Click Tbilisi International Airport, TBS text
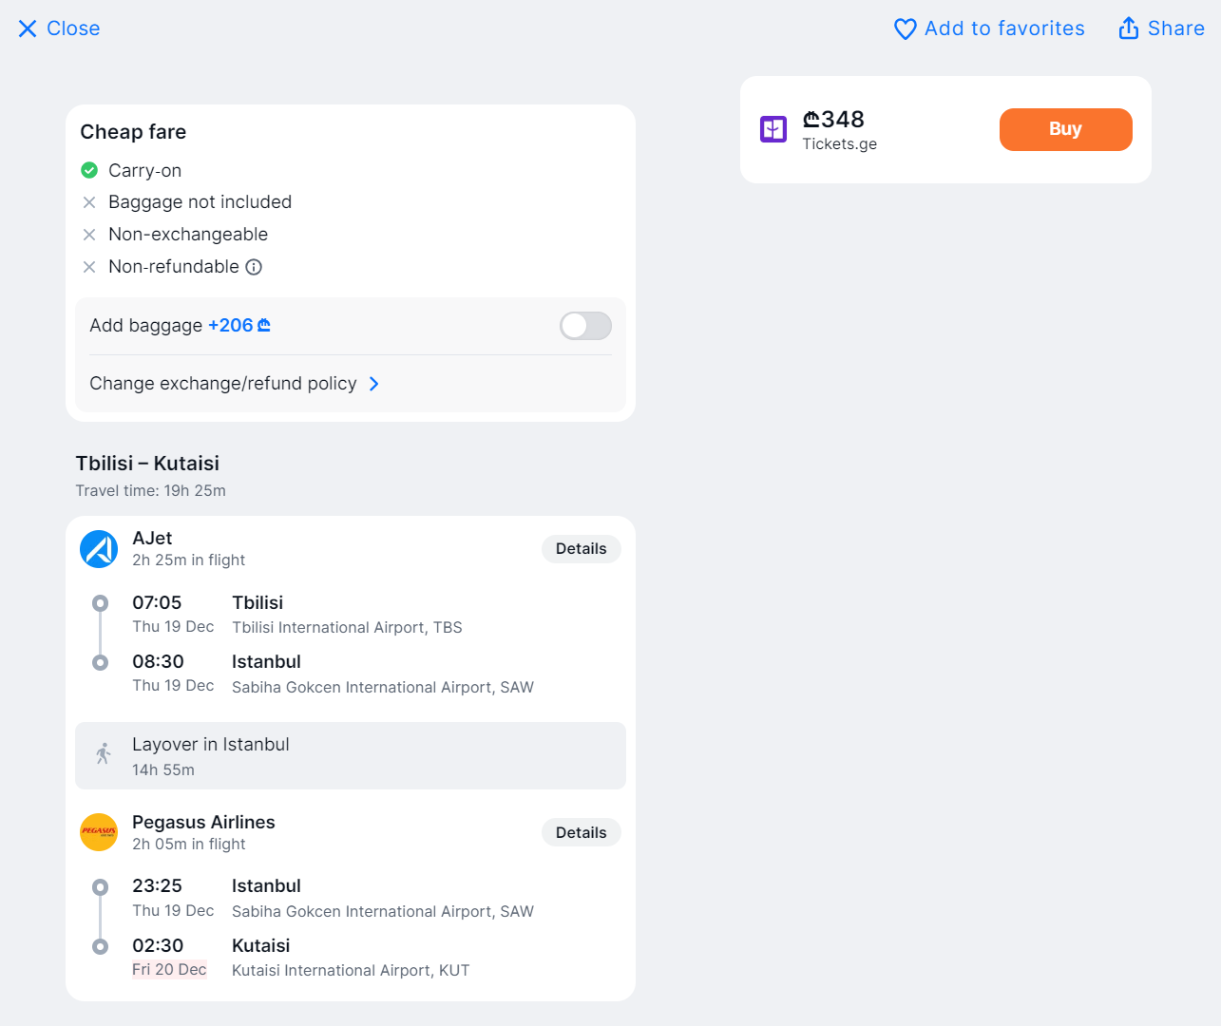The width and height of the screenshot is (1221, 1026). (347, 628)
